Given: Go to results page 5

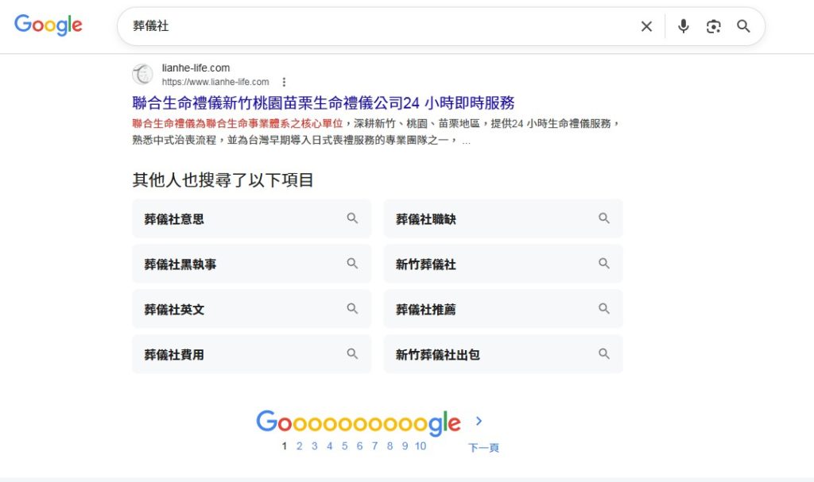Looking at the screenshot, I should tap(344, 446).
